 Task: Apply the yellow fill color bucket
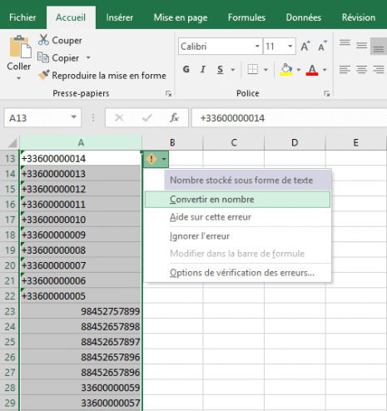pos(286,69)
